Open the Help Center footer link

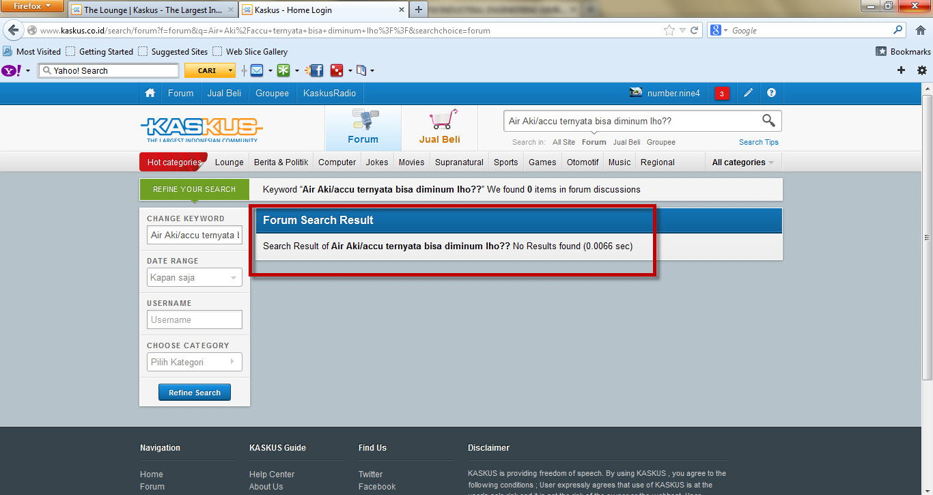click(x=272, y=475)
